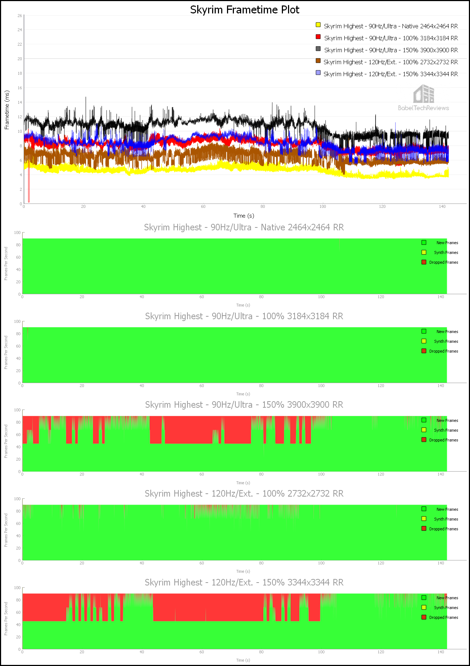
Task: Click the blue swatch for 120Hz/Ext. 150% 3344x3344
Action: 318,73
